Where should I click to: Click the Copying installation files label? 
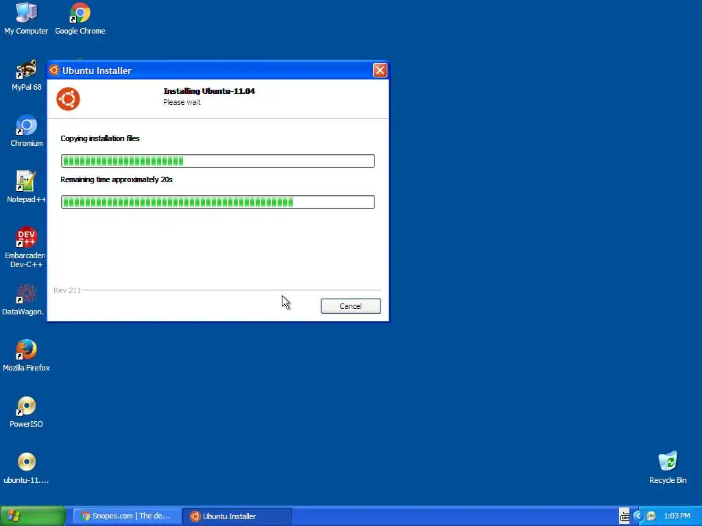tap(100, 138)
